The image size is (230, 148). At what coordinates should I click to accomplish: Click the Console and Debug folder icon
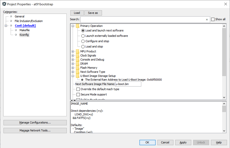pyautogui.click(x=77, y=60)
